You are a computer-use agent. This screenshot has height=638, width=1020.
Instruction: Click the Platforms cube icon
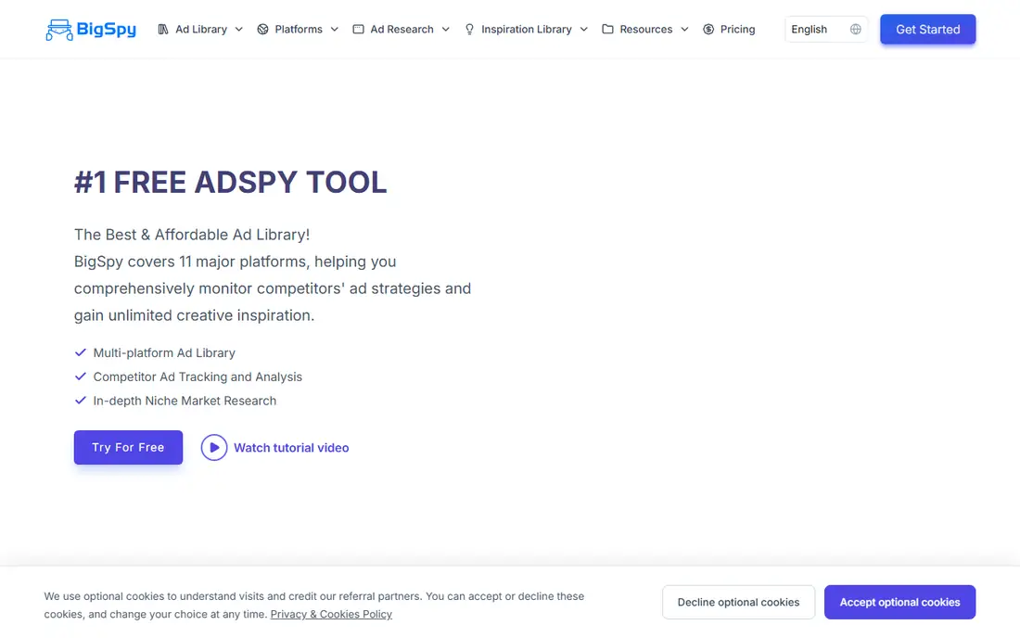tap(262, 30)
